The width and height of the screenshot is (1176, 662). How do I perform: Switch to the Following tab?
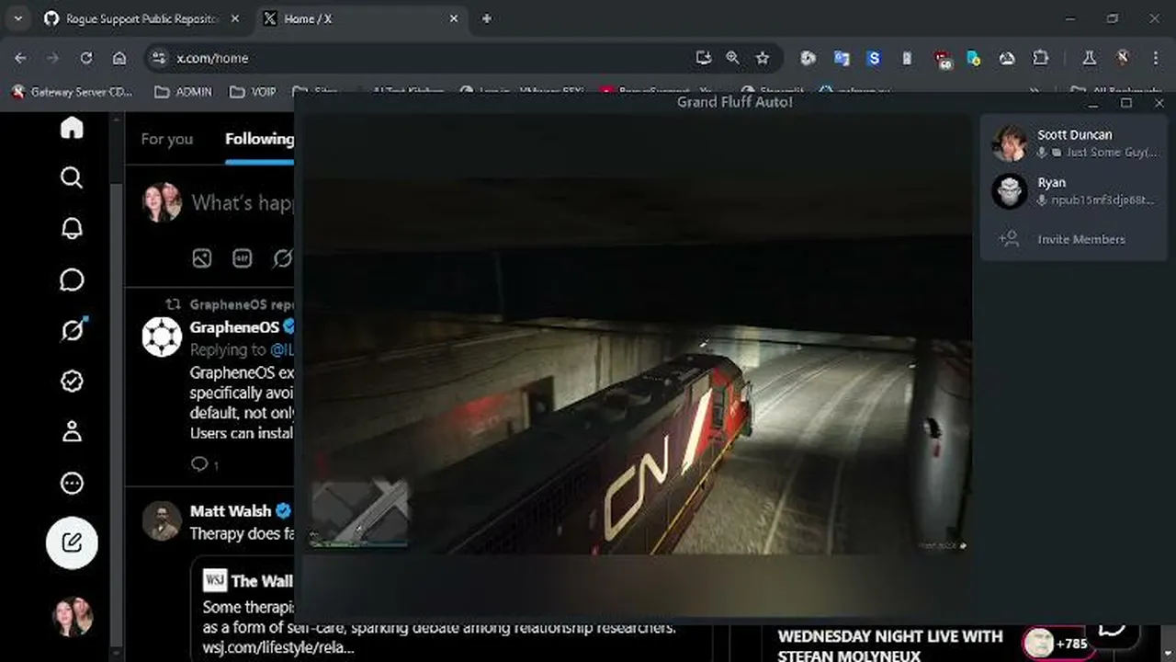tap(259, 139)
